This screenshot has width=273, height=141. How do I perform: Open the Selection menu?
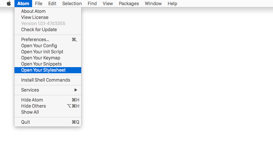(72, 4)
